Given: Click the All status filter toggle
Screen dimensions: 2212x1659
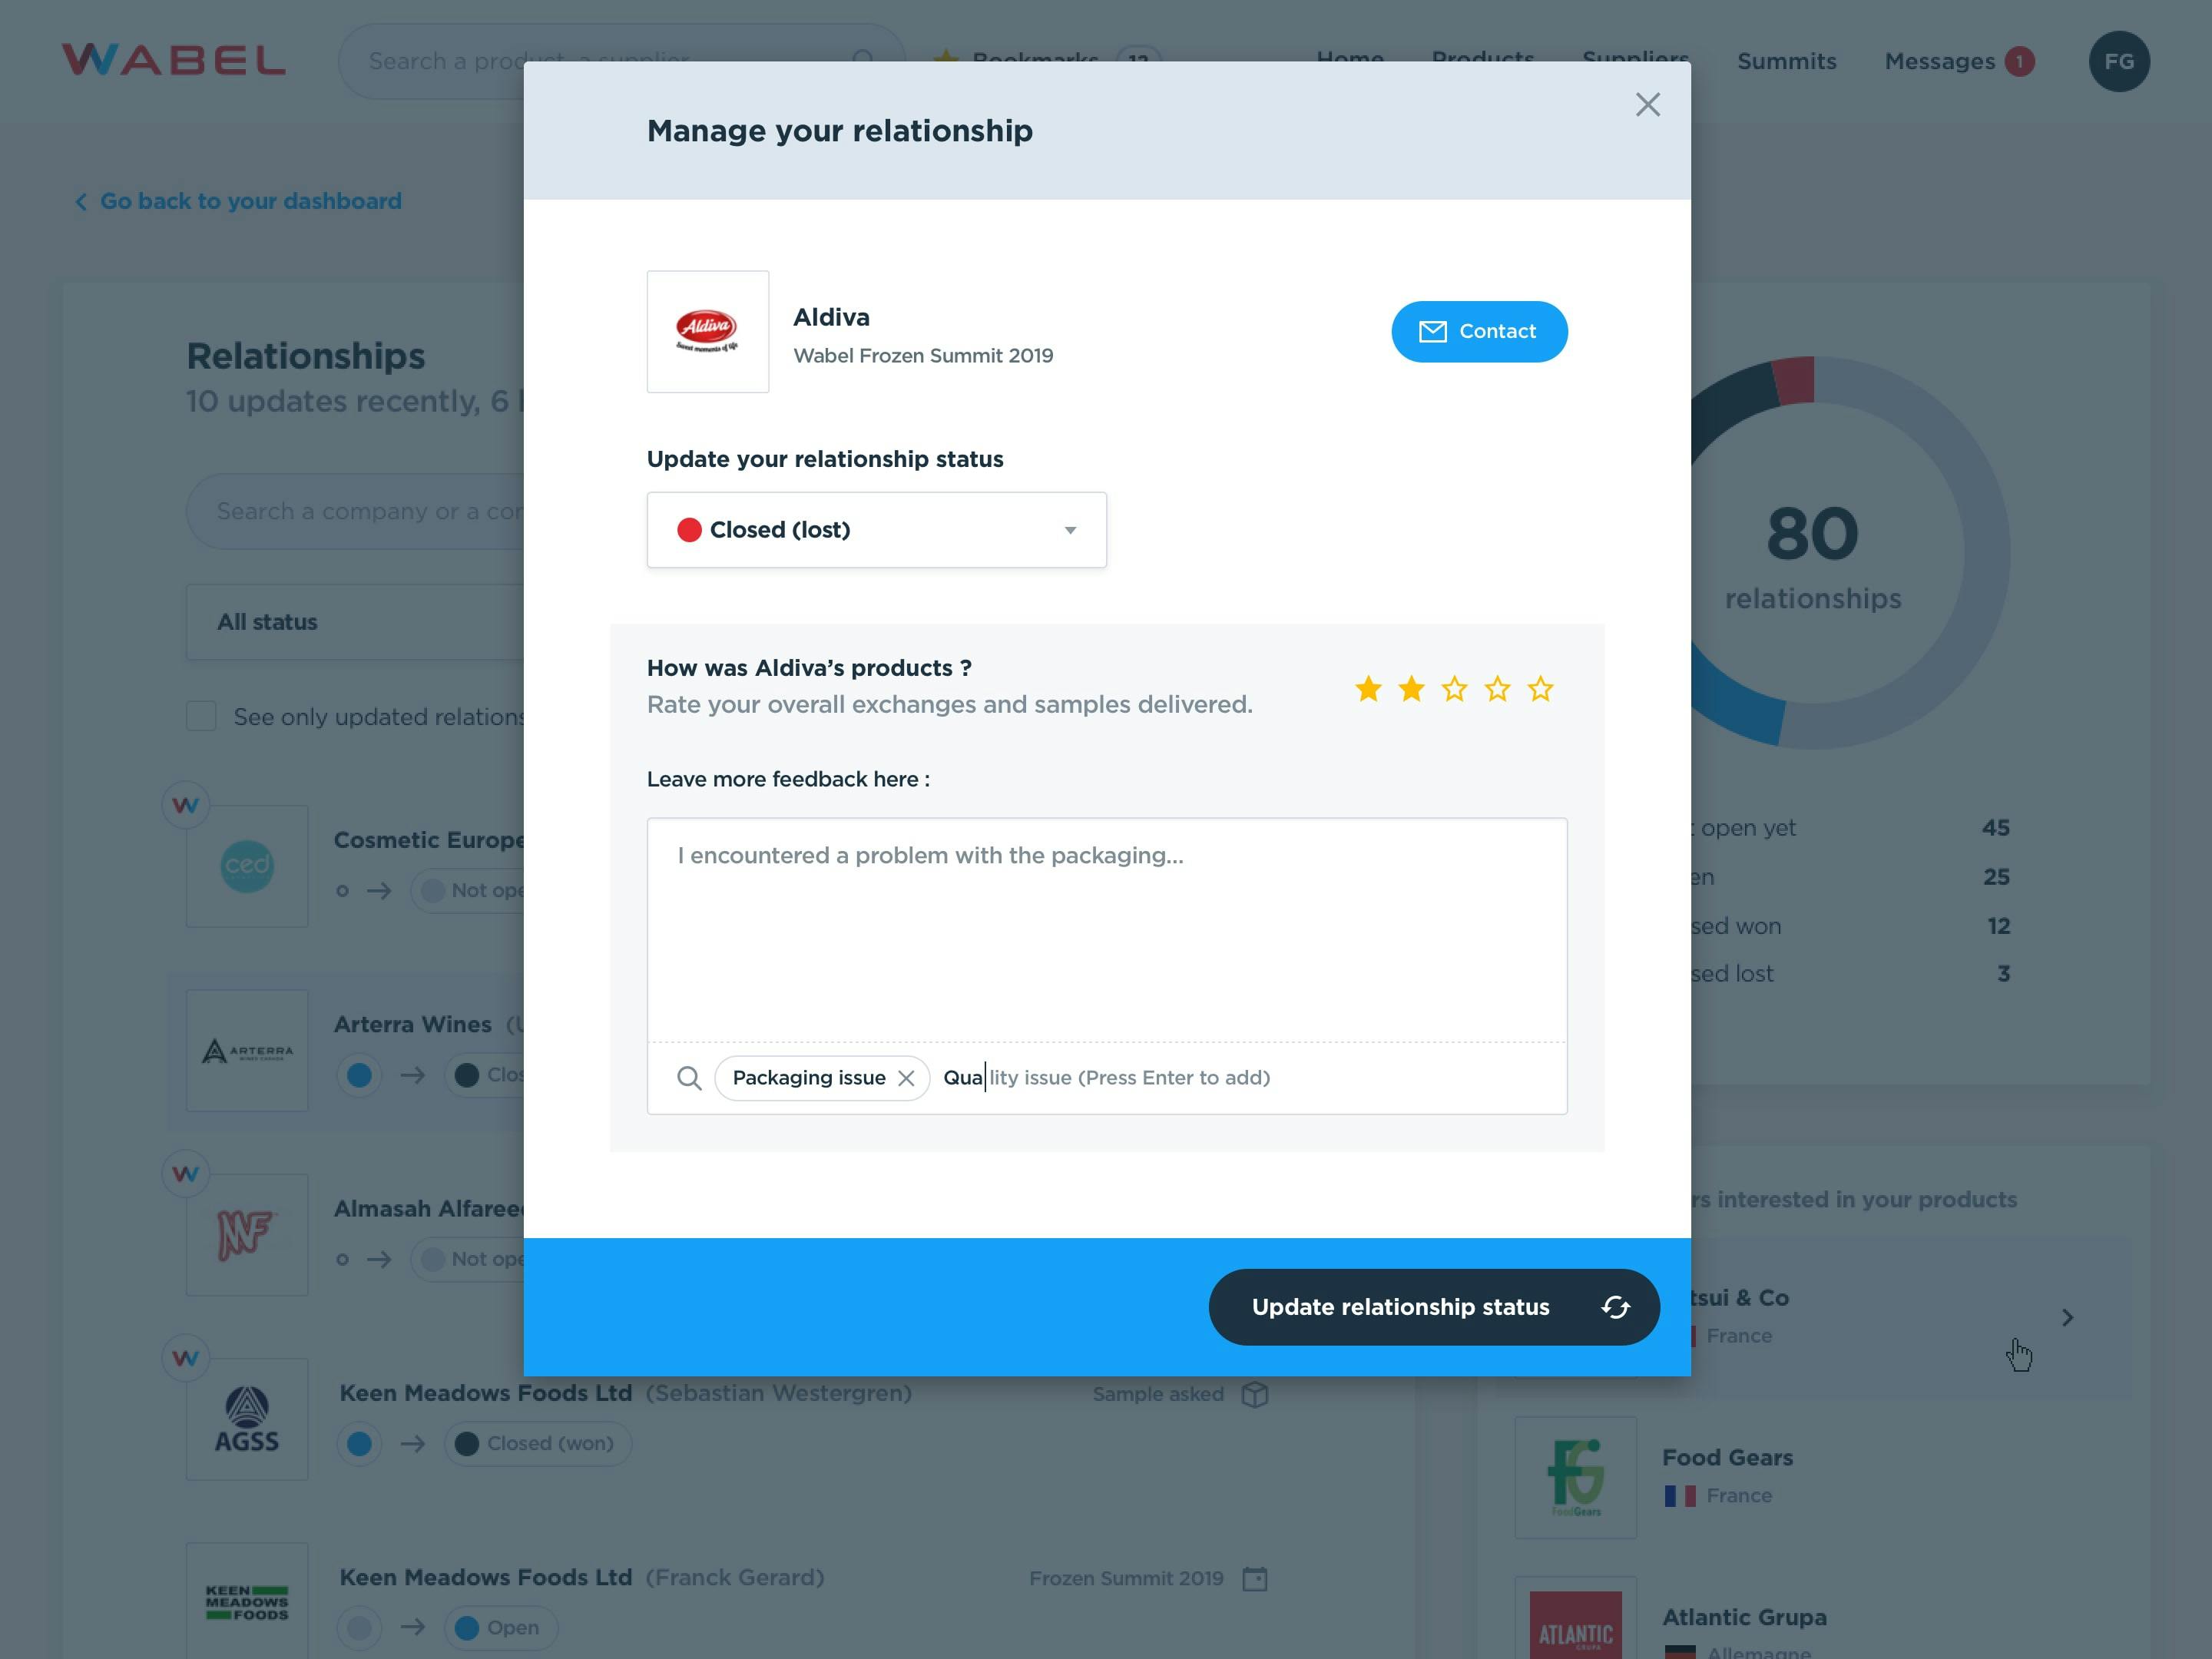Looking at the screenshot, I should click(267, 622).
